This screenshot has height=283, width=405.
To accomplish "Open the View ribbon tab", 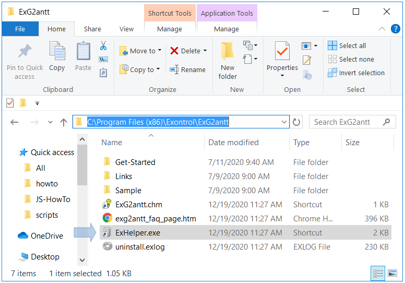I will pos(126,29).
